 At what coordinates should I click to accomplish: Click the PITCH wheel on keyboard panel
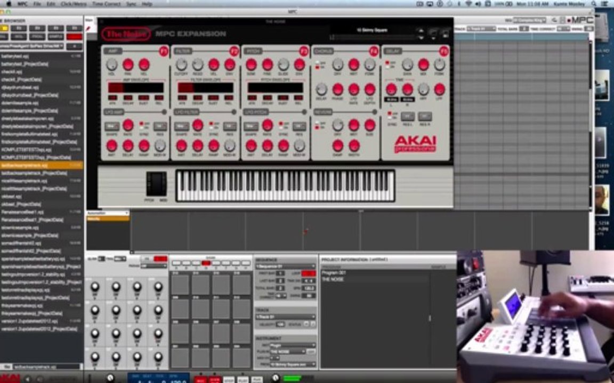click(x=152, y=184)
